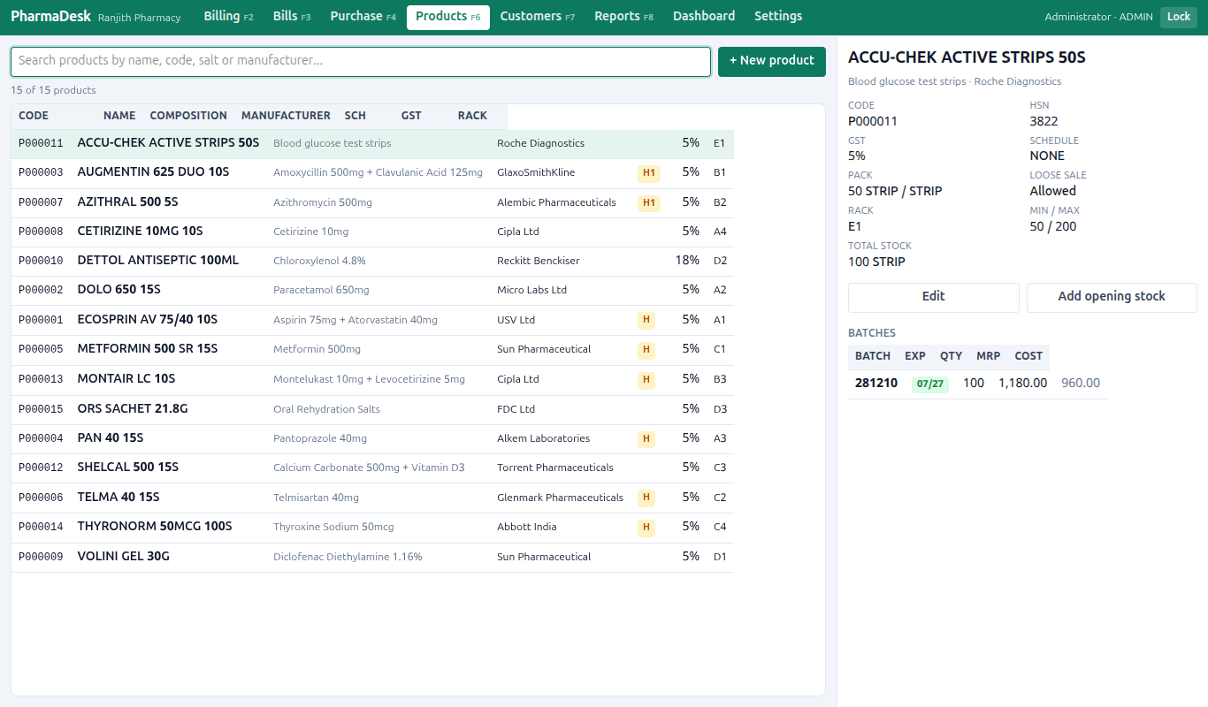Focus the product search field
The width and height of the screenshot is (1208, 707).
[x=361, y=61]
